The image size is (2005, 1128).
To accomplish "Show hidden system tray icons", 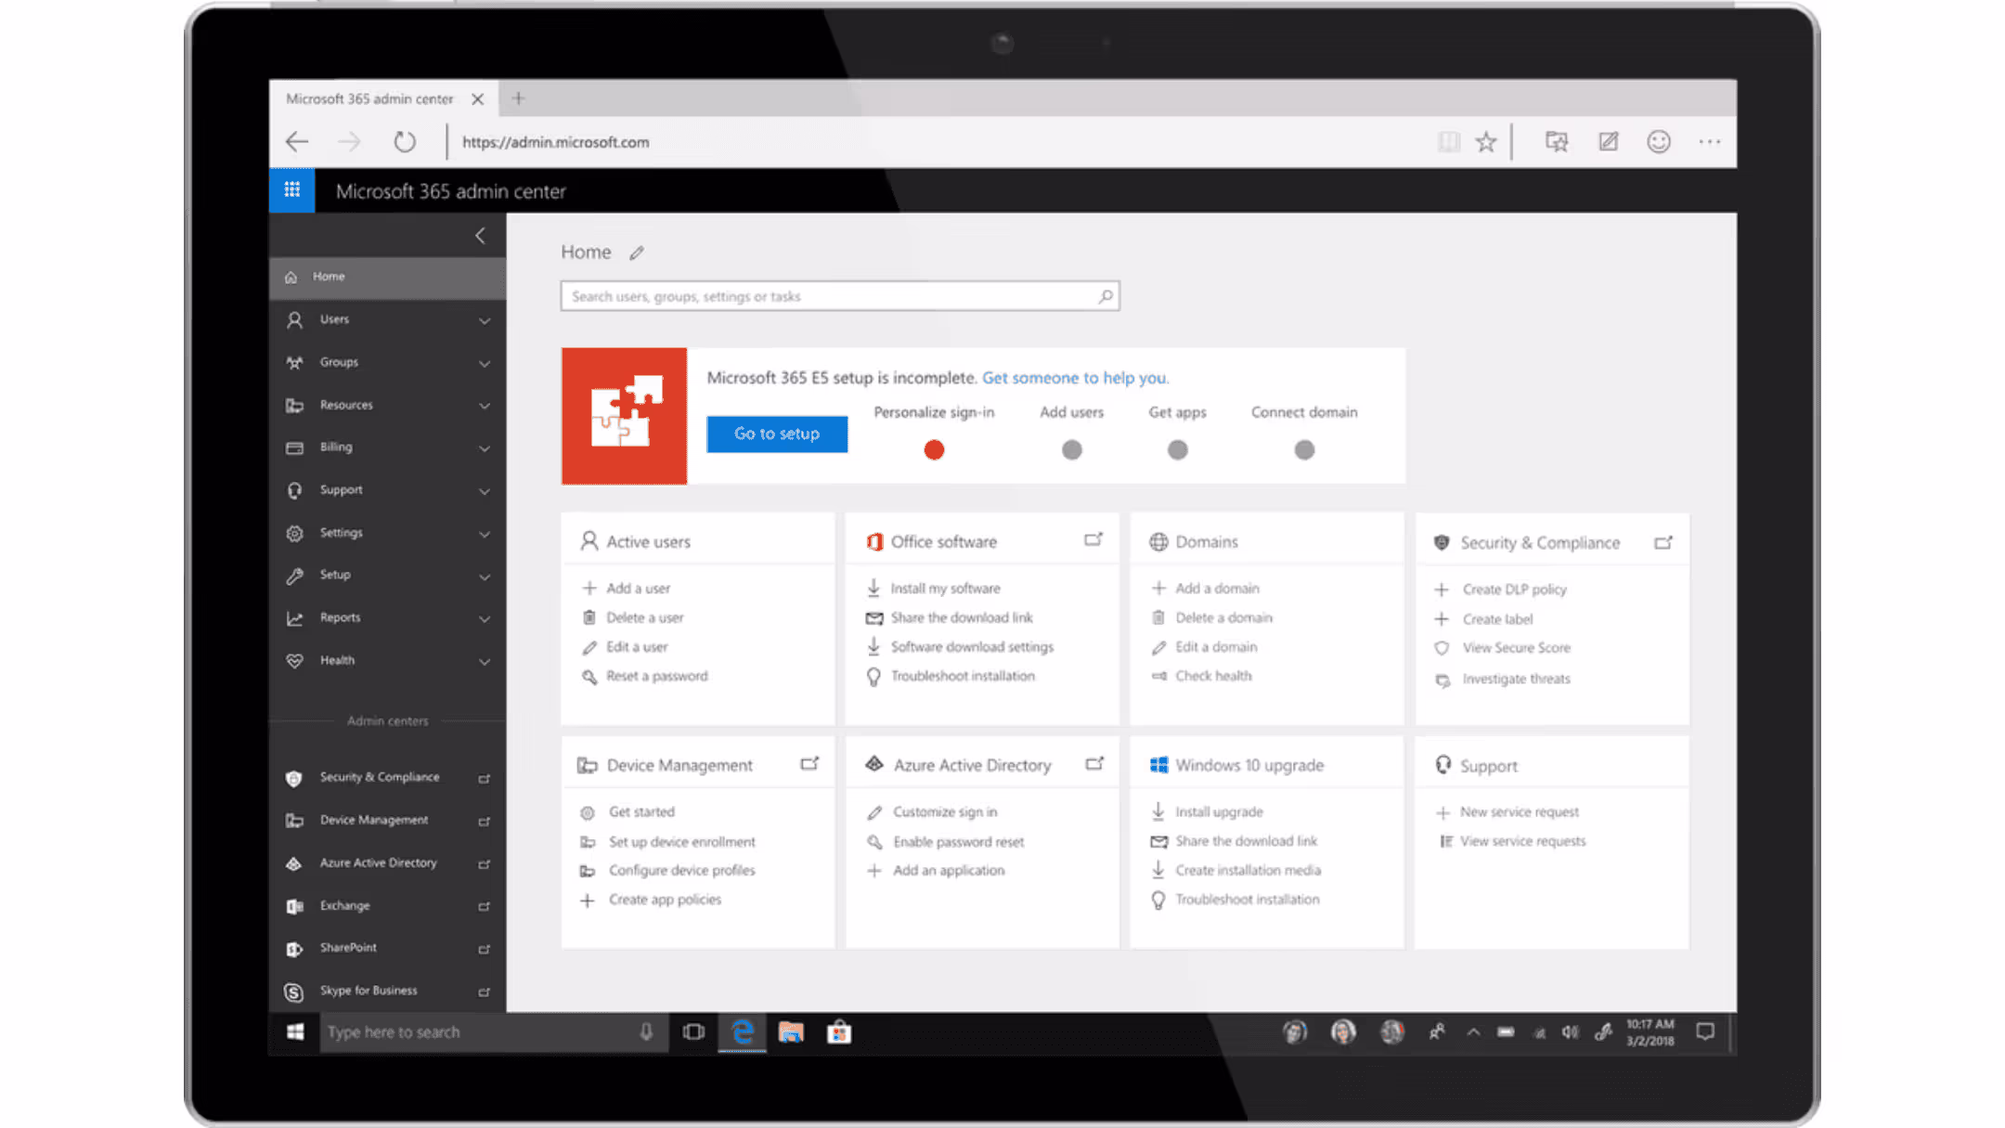I will click(x=1473, y=1032).
